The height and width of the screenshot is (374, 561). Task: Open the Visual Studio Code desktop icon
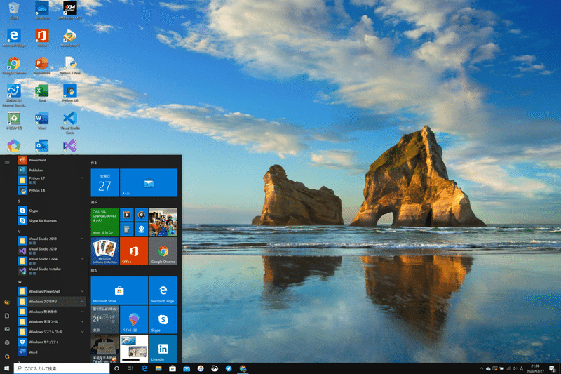(69, 123)
